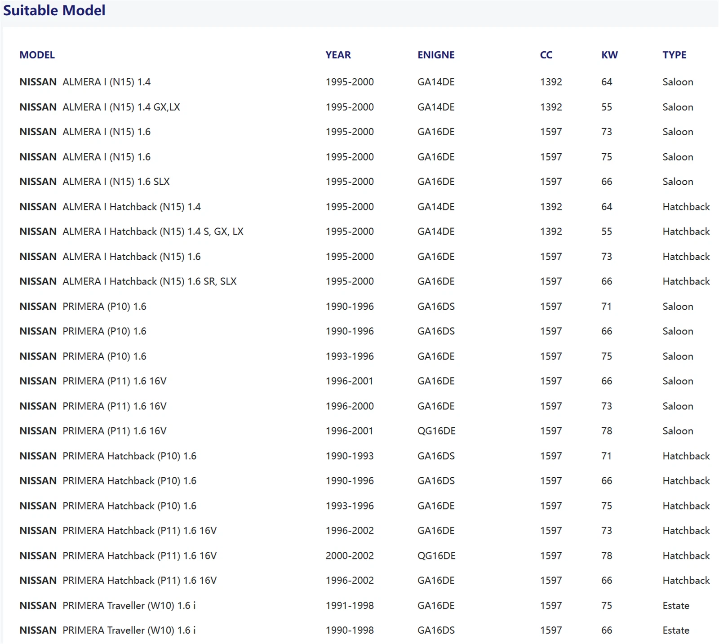Click KW value 78 in the Saloon row
The height and width of the screenshot is (644, 719).
607,431
